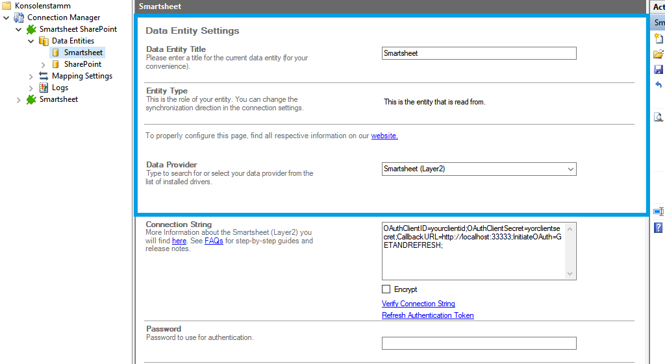Select SharePoint entity in the tree
Viewport: 665px width, 364px height.
click(82, 64)
